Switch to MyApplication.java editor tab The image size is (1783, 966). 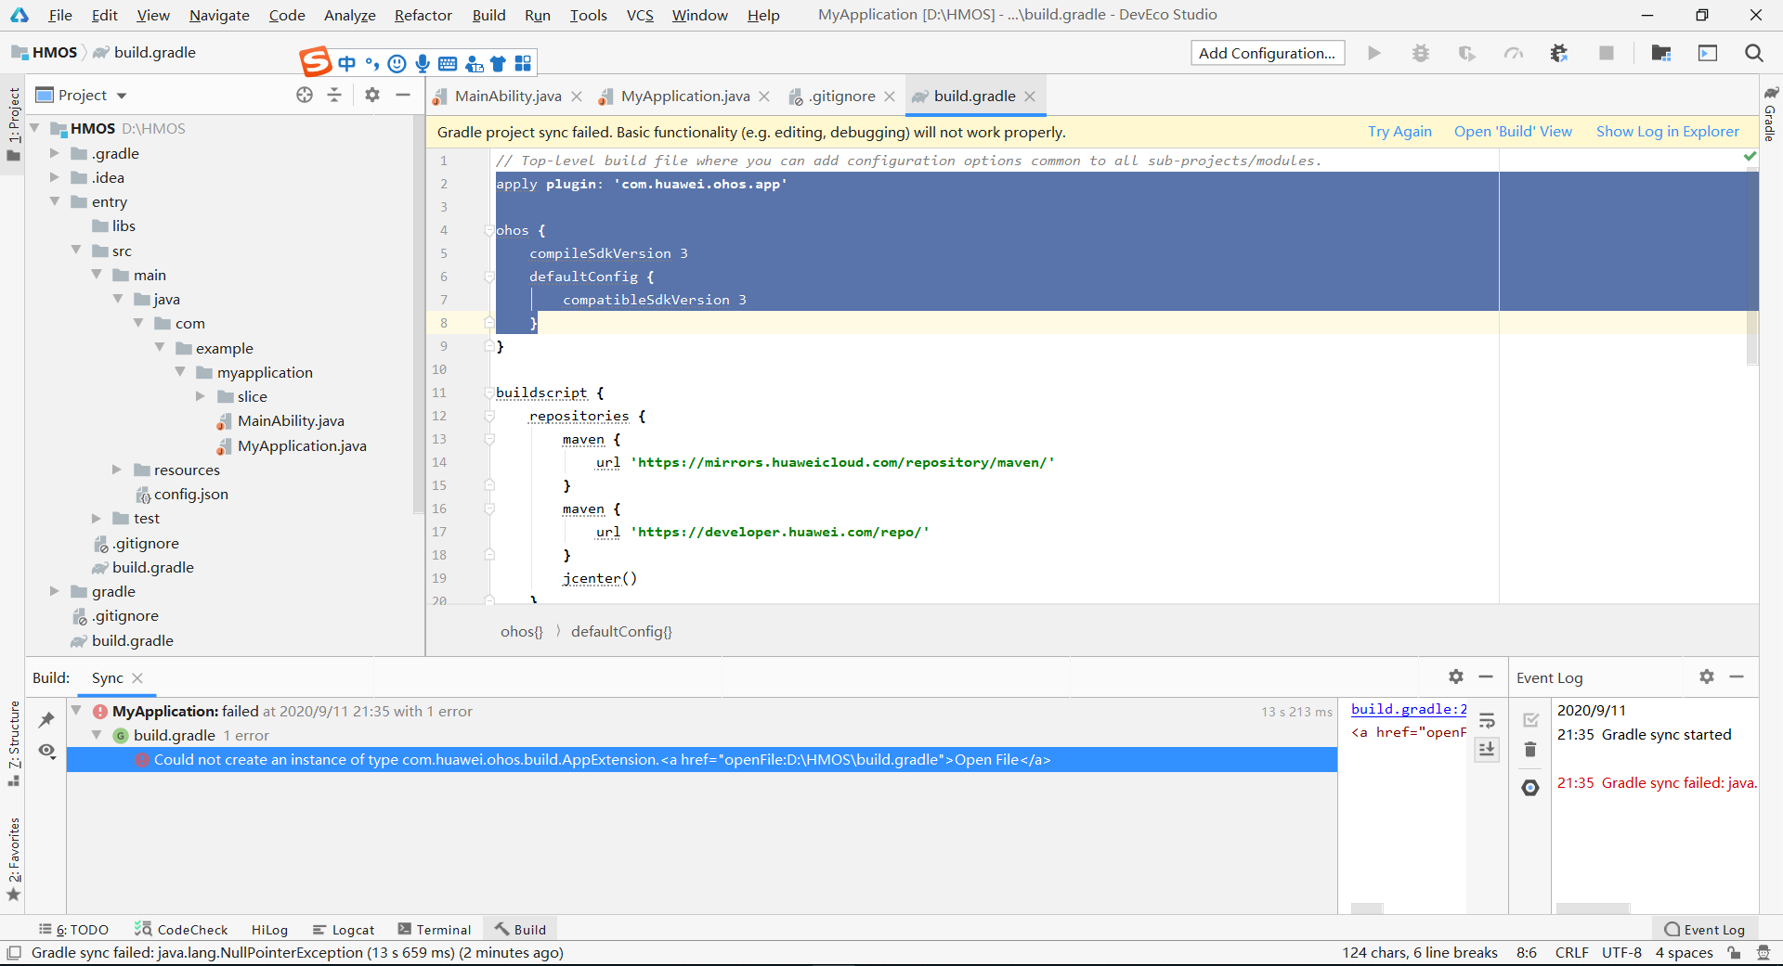[x=684, y=96]
